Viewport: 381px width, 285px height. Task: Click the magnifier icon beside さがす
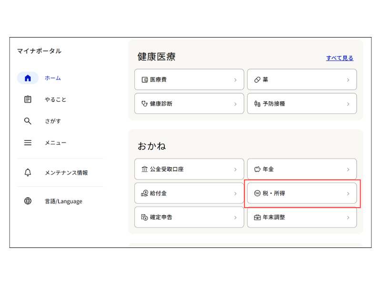pyautogui.click(x=28, y=121)
